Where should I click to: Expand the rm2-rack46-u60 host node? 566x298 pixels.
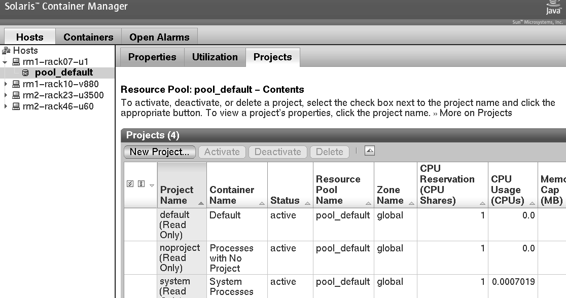[6, 106]
